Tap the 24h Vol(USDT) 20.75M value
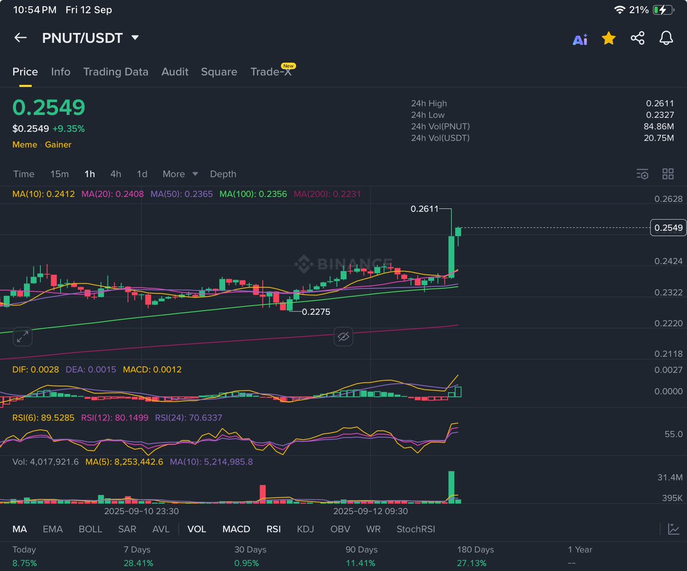 pyautogui.click(x=659, y=138)
